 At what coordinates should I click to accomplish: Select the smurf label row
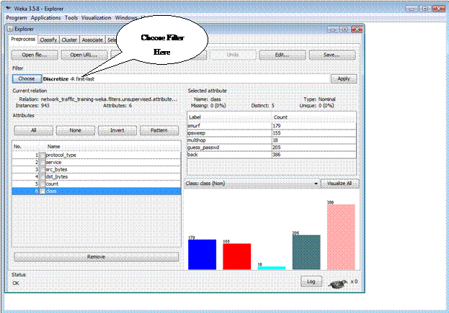(x=272, y=126)
